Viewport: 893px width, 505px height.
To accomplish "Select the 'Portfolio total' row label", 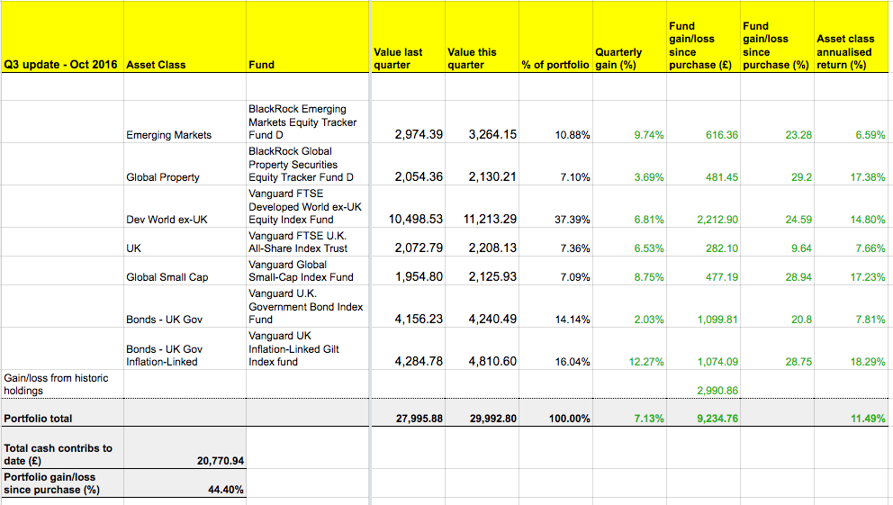I will coord(39,419).
